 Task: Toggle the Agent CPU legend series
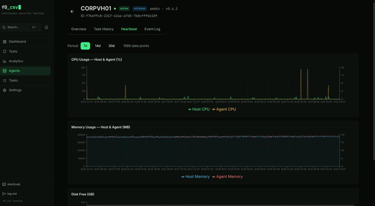(224, 109)
